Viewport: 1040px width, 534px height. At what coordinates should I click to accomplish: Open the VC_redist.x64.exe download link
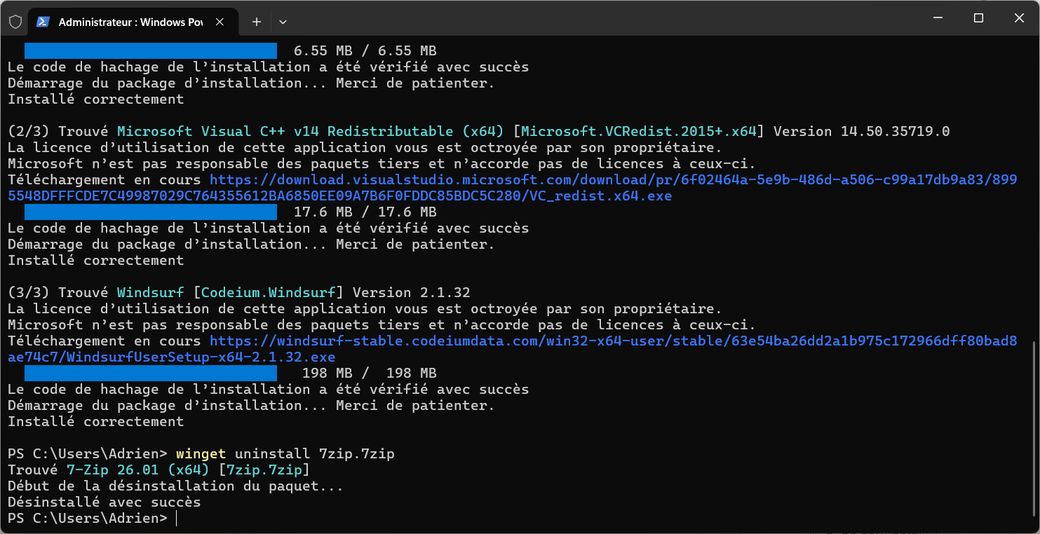513,188
